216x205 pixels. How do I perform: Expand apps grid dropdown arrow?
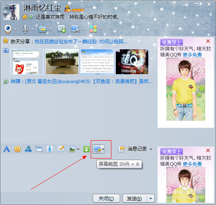coord(101,29)
